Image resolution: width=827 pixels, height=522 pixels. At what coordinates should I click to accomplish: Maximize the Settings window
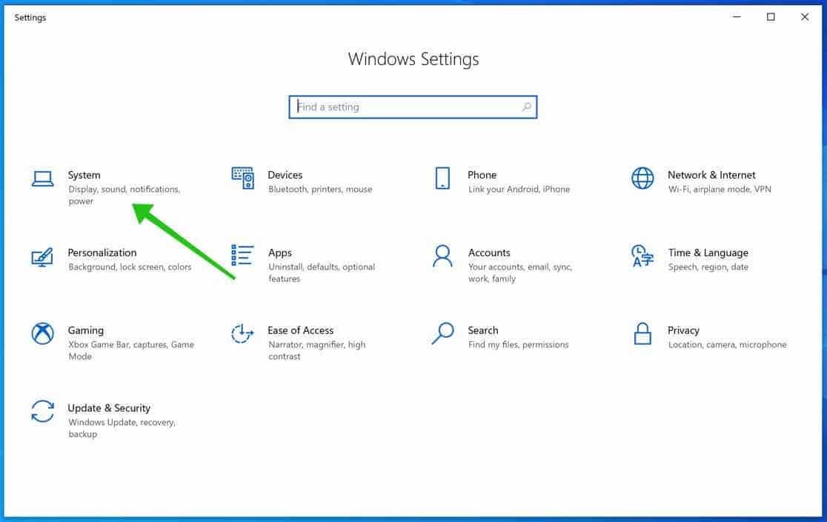click(x=771, y=17)
